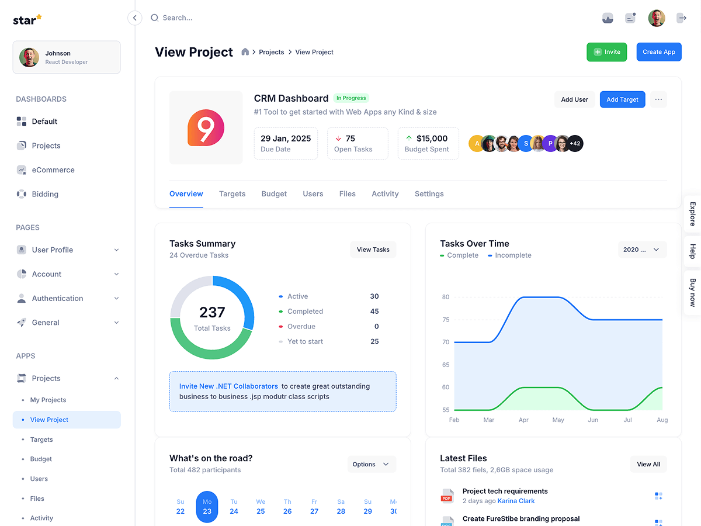This screenshot has width=701, height=526.
Task: Open the 2020 year dropdown on Tasks Over Time
Action: click(642, 249)
